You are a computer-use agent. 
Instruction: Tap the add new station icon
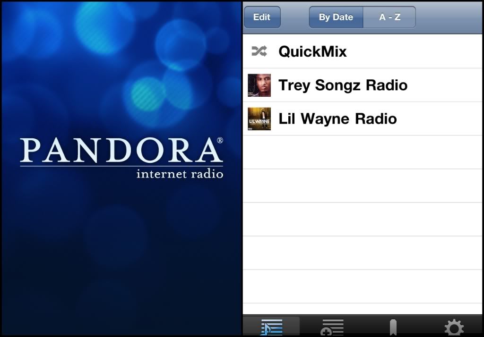332,328
